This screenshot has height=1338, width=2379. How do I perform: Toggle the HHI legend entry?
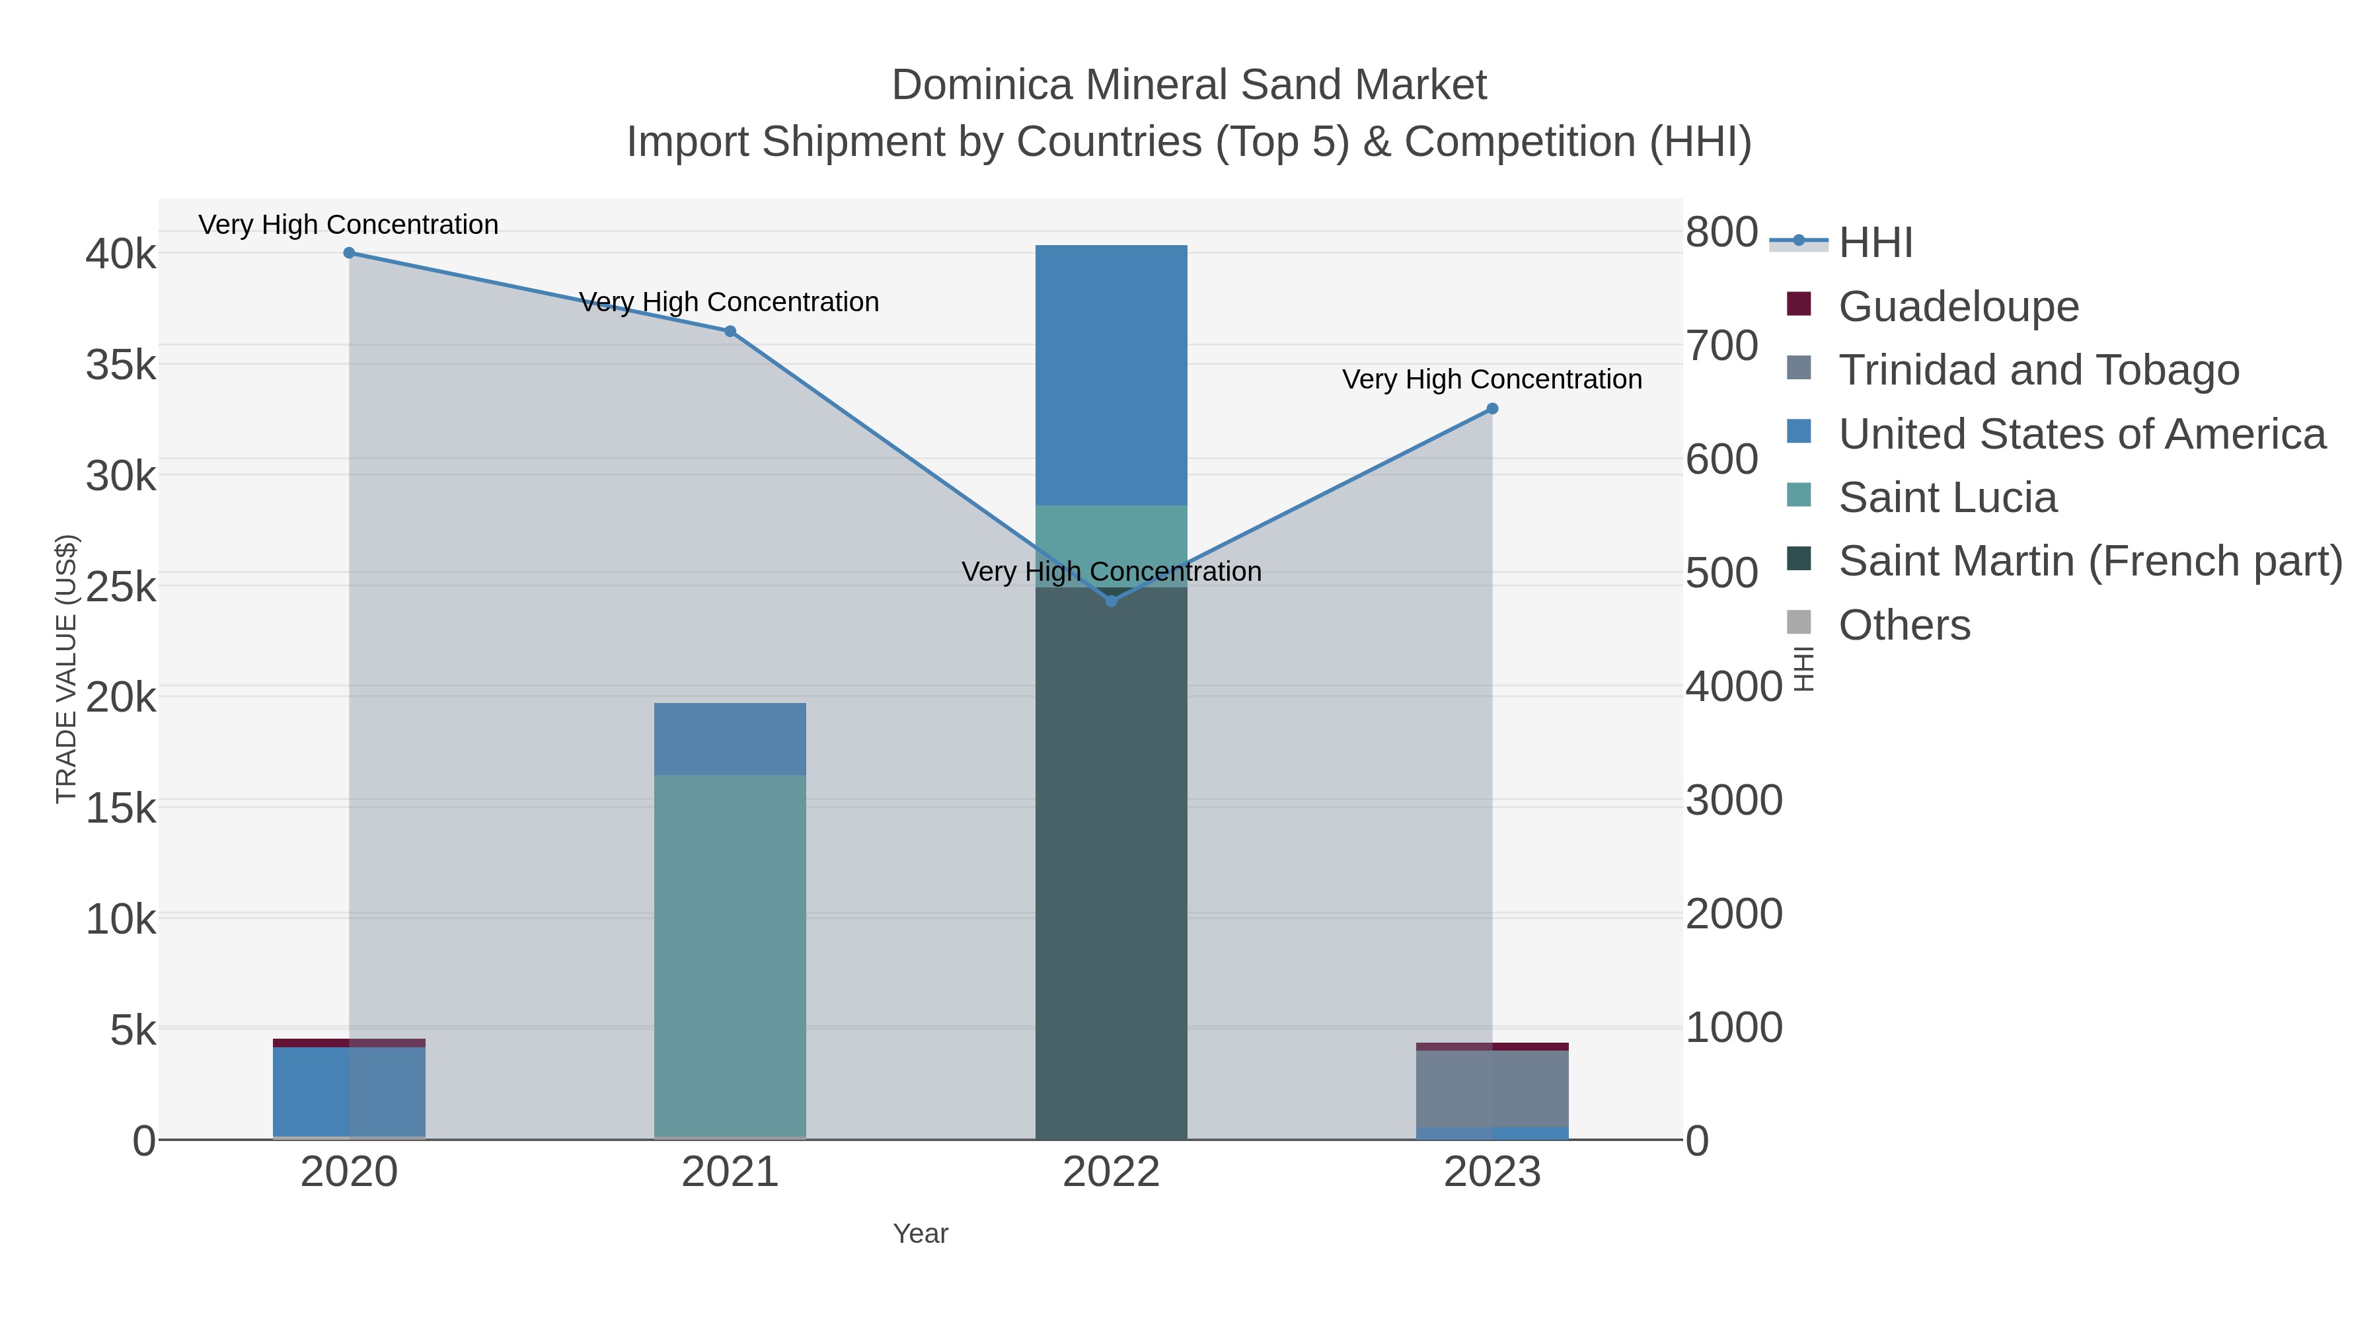click(1840, 243)
